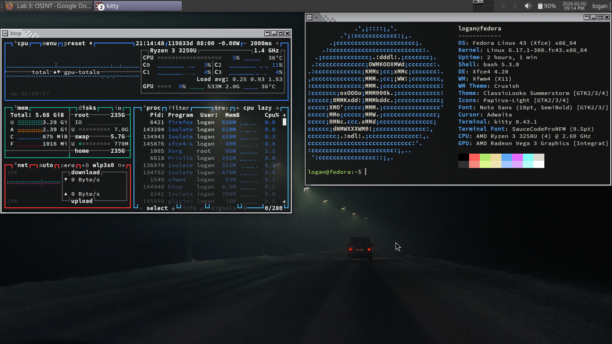The width and height of the screenshot is (612, 344).
Task: Click the Wi-Fi network icon in tray
Action: coord(503,6)
